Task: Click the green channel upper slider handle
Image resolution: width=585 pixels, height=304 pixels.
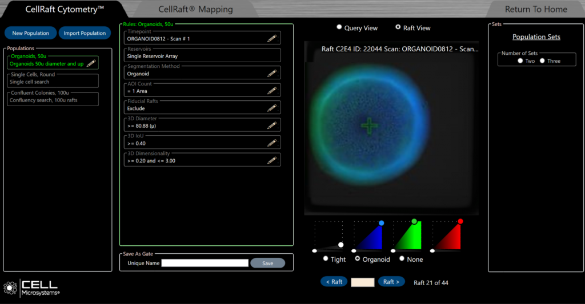Action: [414, 221]
